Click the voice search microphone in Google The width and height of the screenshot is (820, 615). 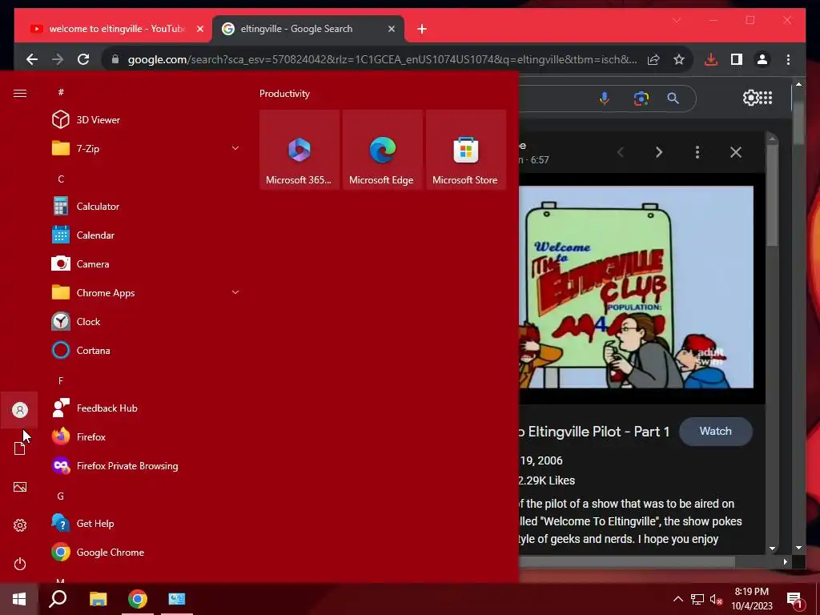tap(604, 98)
